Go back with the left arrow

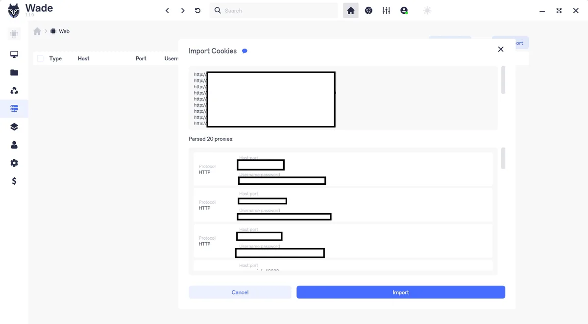pos(167,10)
